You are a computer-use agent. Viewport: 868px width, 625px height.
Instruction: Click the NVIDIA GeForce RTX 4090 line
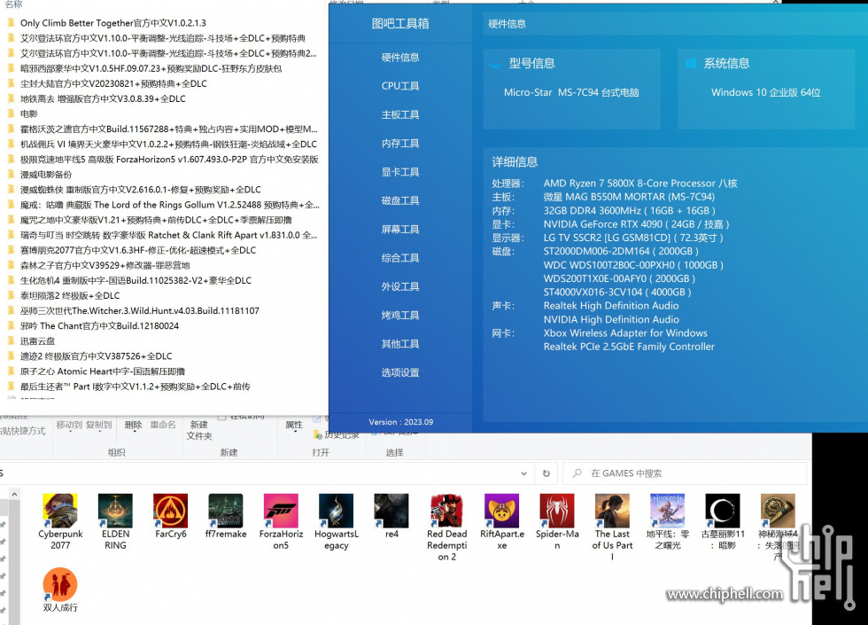click(636, 224)
